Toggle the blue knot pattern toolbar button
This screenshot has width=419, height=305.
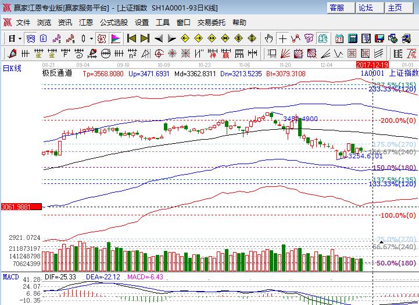30,39
